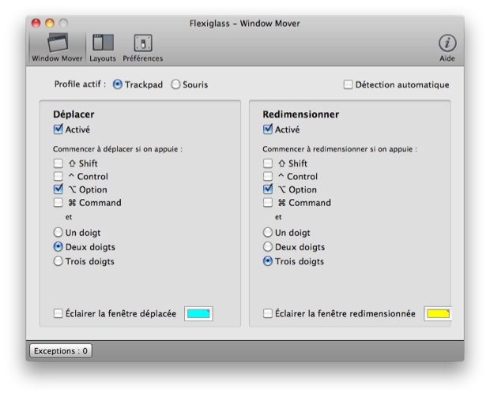Viewport: 490px width, 397px height.
Task: Check Command modifier under Déplacer
Action: (58, 203)
